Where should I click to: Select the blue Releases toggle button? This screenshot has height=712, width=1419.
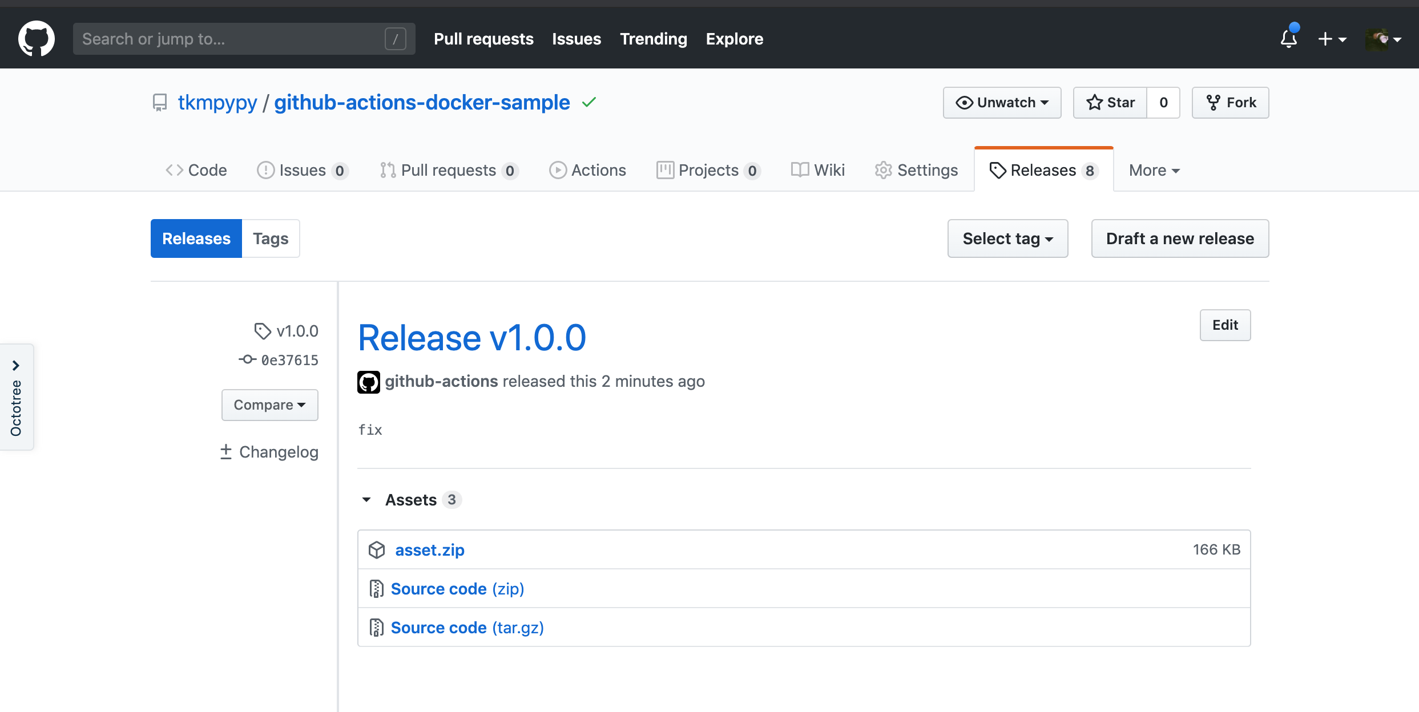[x=196, y=238]
